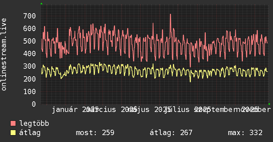Click the január x-axis label
This screenshot has height=142, width=273.
[x=65, y=110]
